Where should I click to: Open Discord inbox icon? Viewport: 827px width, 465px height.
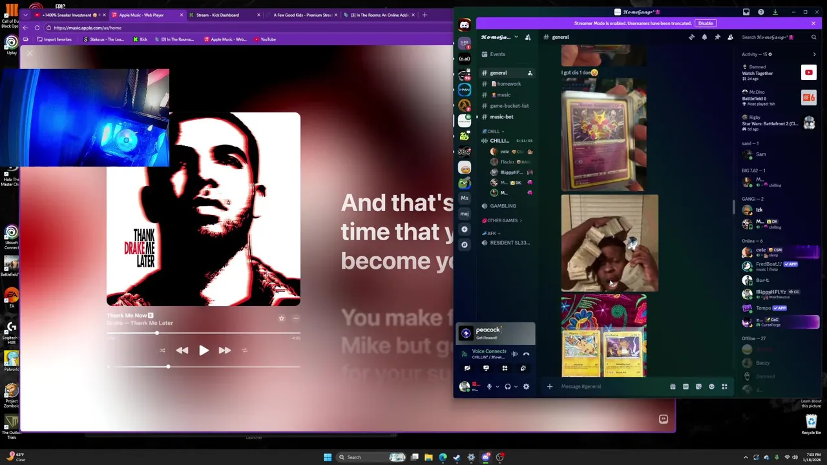pos(746,12)
